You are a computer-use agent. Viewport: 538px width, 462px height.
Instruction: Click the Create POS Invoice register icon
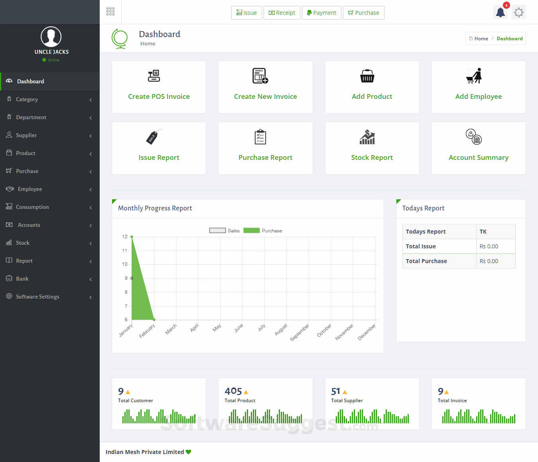pos(154,76)
